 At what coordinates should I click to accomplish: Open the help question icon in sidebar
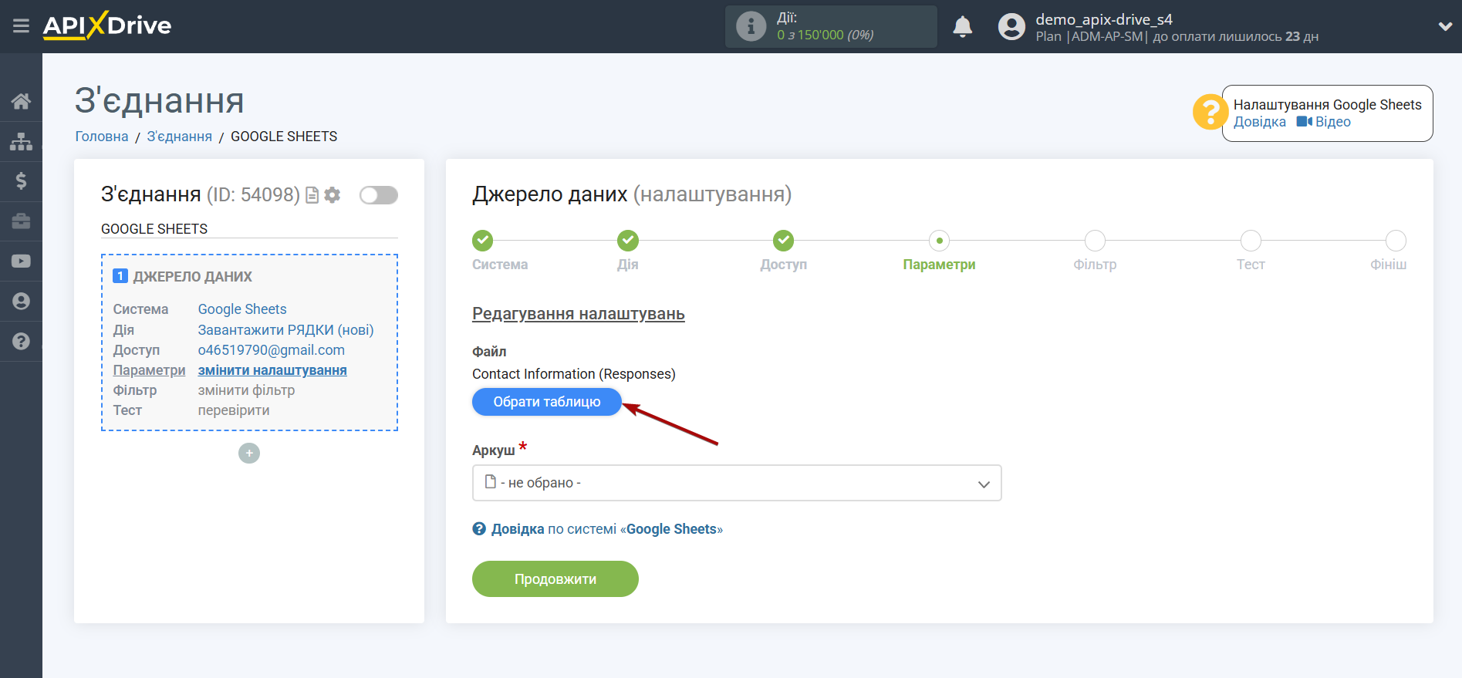pos(21,342)
